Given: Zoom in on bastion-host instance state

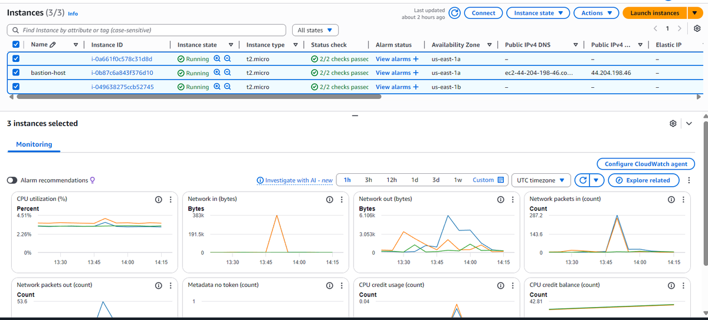Looking at the screenshot, I should [x=217, y=72].
